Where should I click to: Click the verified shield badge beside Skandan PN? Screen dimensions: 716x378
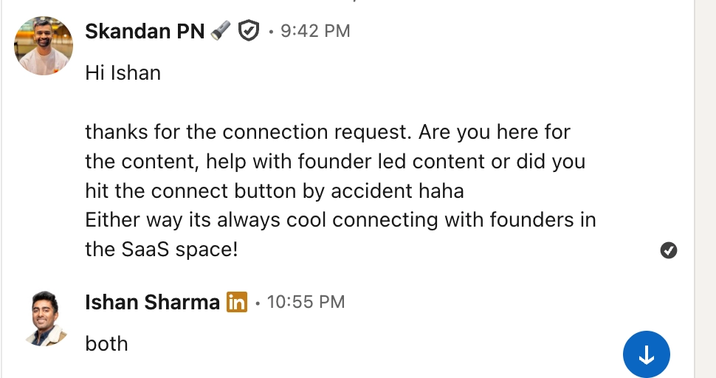[x=249, y=31]
